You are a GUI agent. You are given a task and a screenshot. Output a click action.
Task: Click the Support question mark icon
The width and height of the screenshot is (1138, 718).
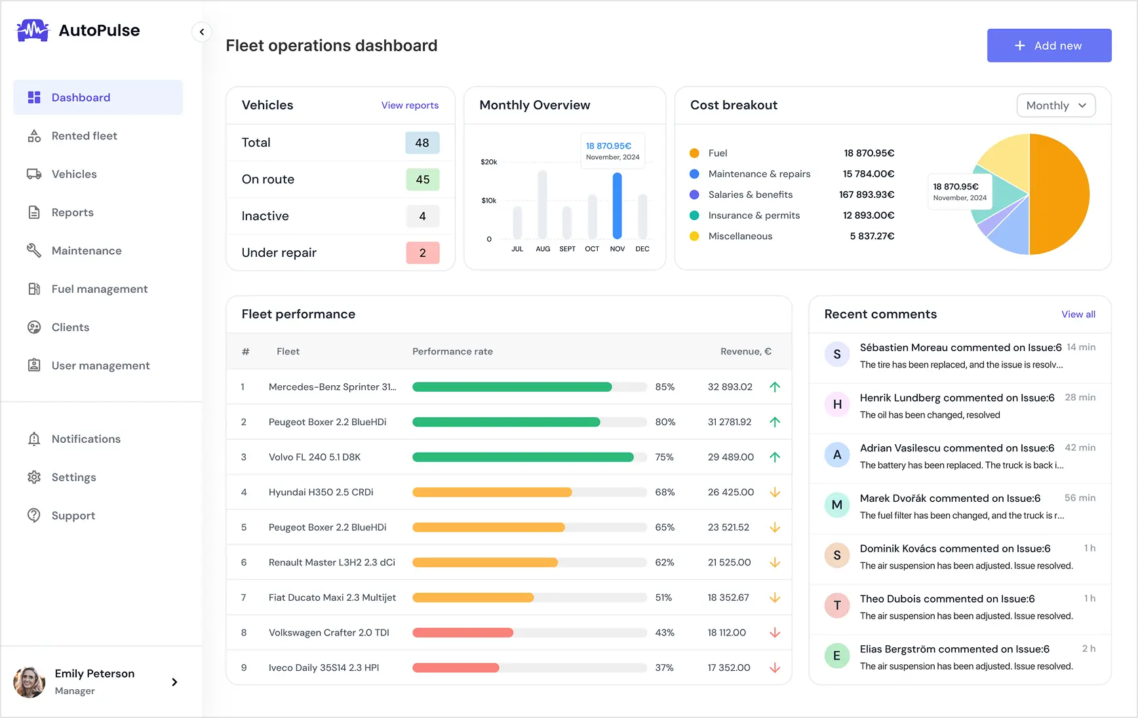pyautogui.click(x=34, y=516)
